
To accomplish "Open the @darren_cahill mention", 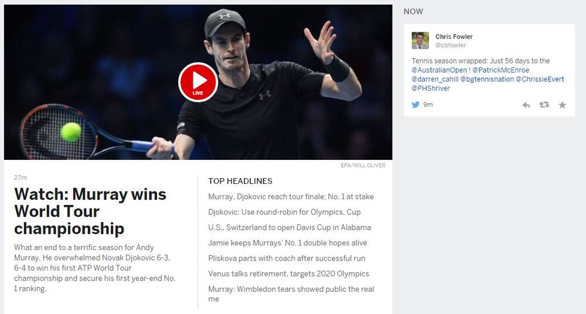I will [435, 79].
